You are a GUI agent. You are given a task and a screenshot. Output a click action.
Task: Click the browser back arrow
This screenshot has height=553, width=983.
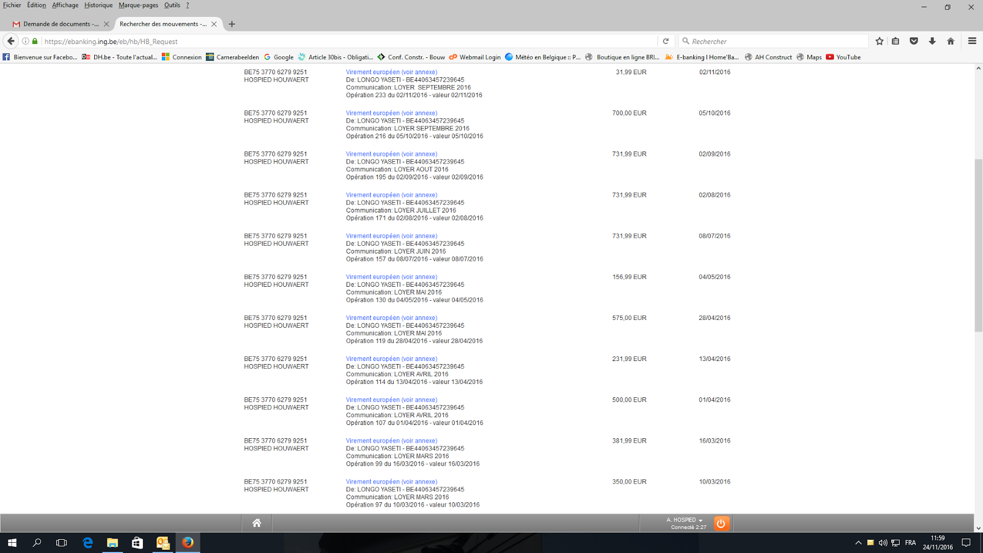point(11,41)
